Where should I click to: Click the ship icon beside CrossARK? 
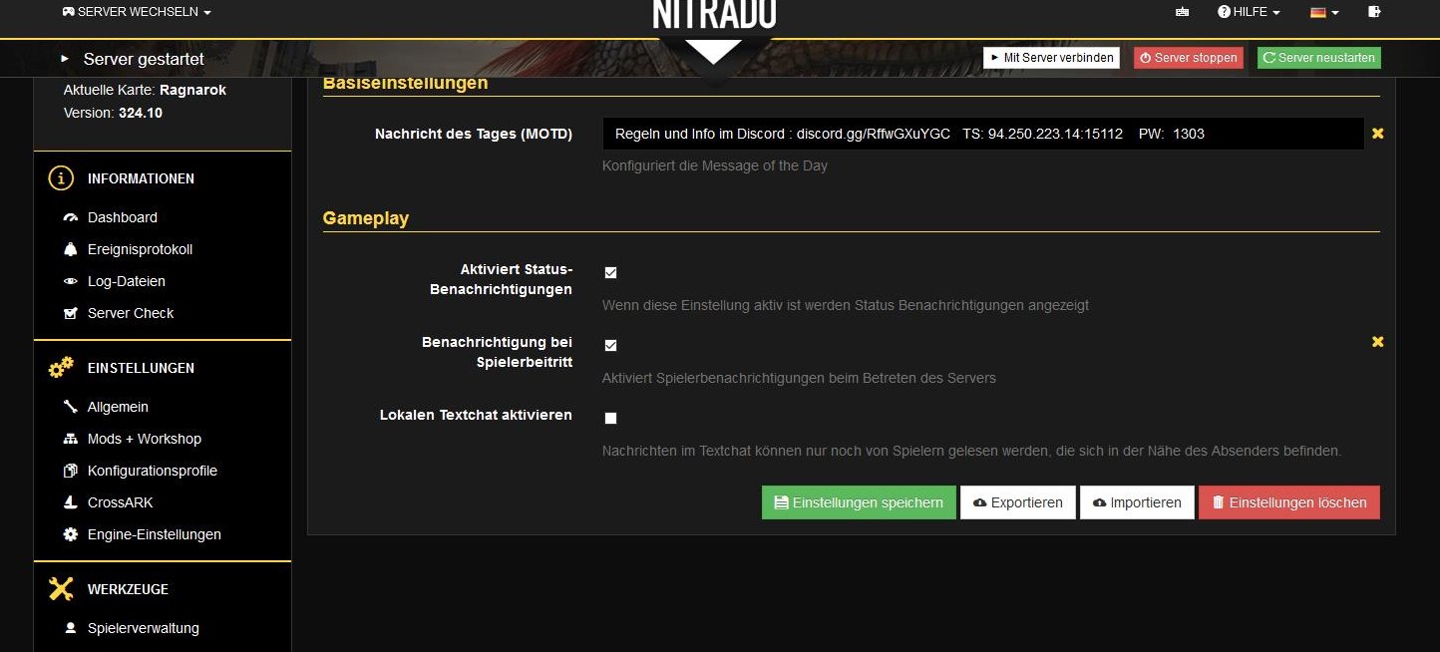point(70,502)
